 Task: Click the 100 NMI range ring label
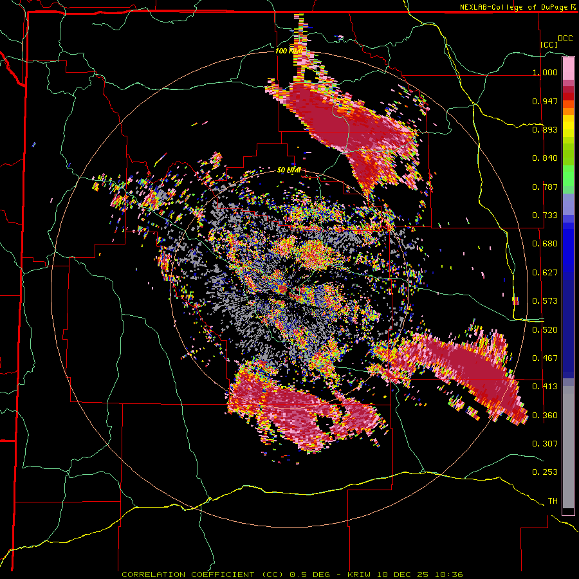click(x=288, y=51)
